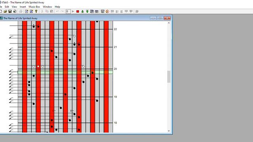Open the Help menu
This screenshot has width=253, height=142.
click(57, 7)
